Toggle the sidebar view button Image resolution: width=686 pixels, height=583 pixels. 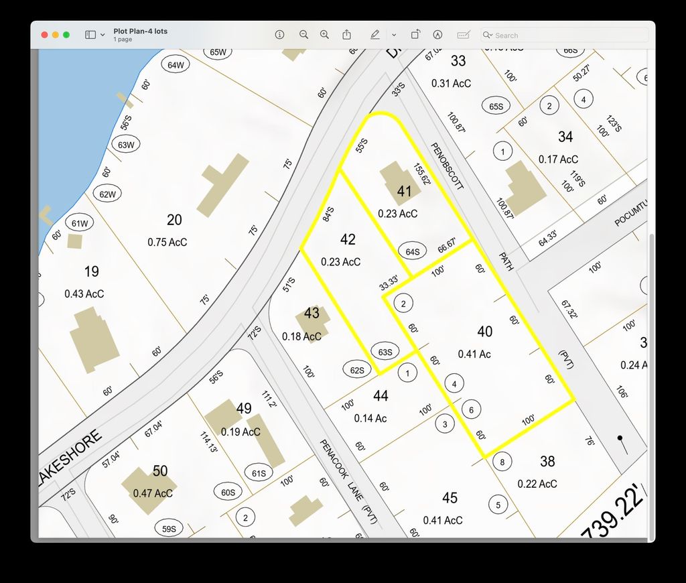point(90,35)
